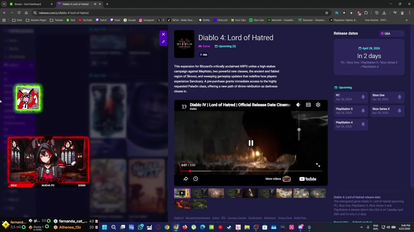Open the Tiendas bookmarks folder

(57, 20)
